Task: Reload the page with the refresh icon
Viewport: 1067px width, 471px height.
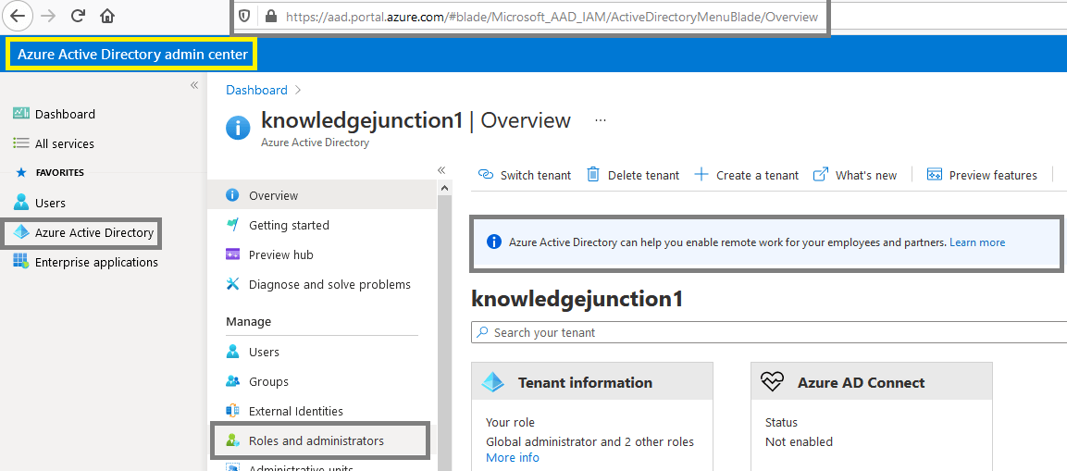Action: pyautogui.click(x=79, y=16)
